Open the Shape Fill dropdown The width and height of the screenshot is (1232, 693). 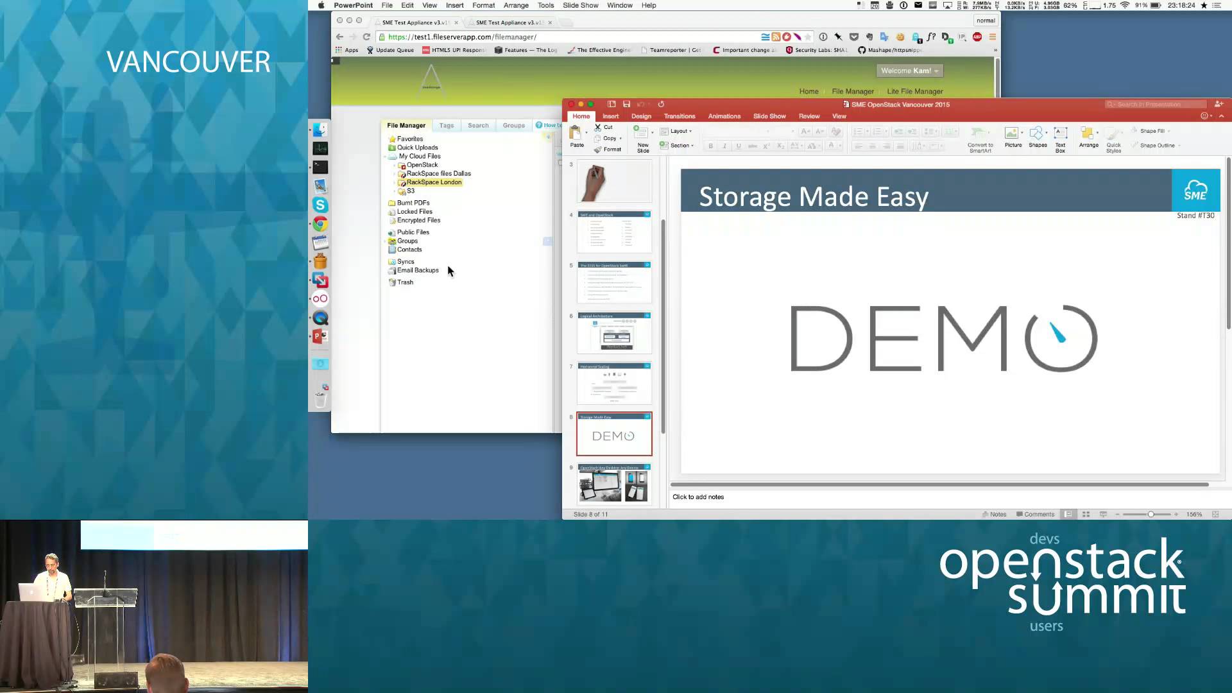tap(1152, 131)
